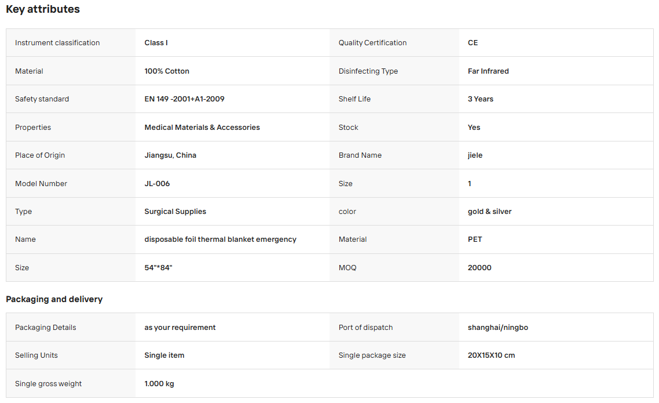This screenshot has width=659, height=403.
Task: Select the PET material value
Action: coord(475,239)
